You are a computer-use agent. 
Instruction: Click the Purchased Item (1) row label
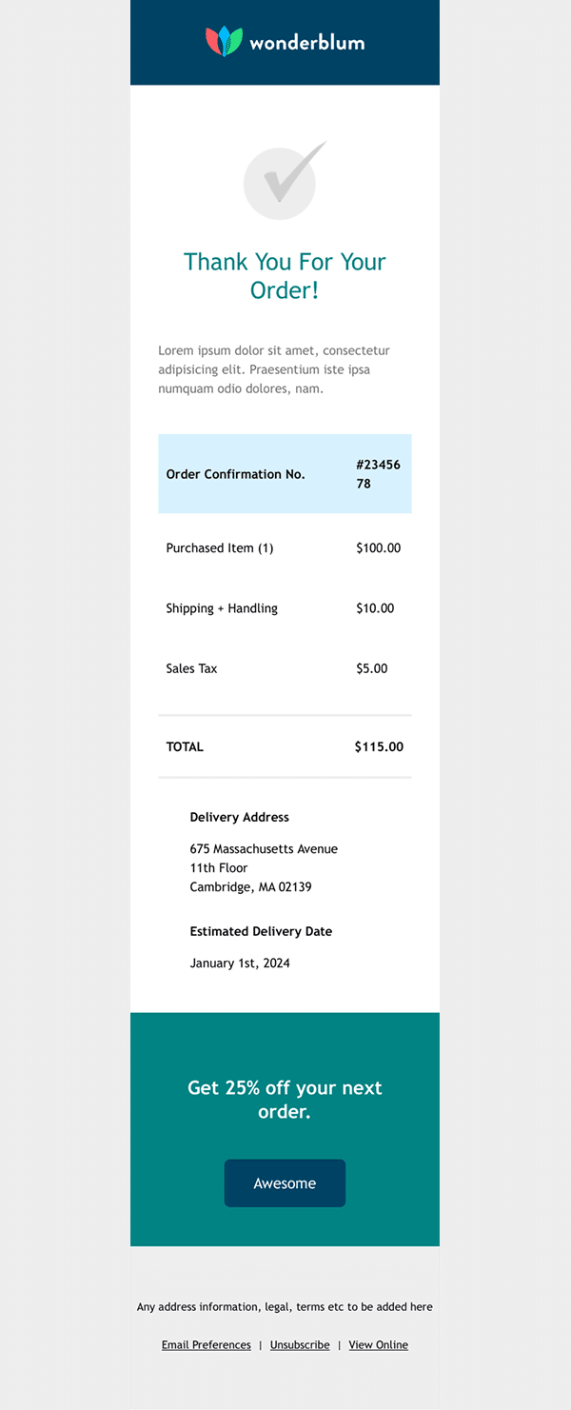pos(220,548)
